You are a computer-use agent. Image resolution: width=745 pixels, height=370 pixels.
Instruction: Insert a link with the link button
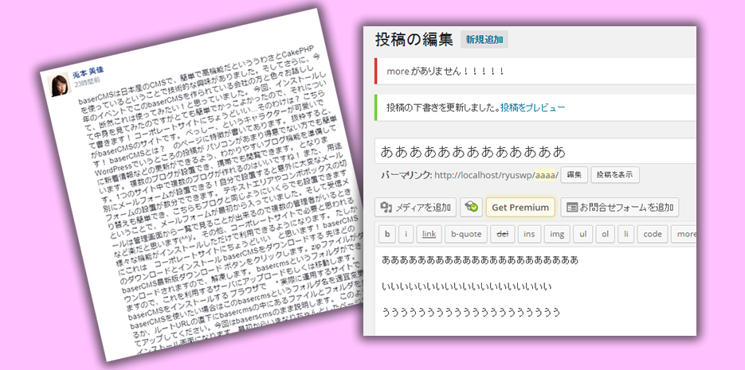point(429,234)
